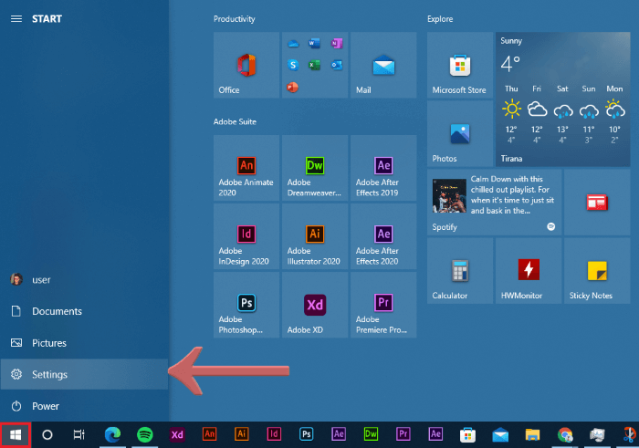Open the Office tile in Productivity

click(x=246, y=65)
